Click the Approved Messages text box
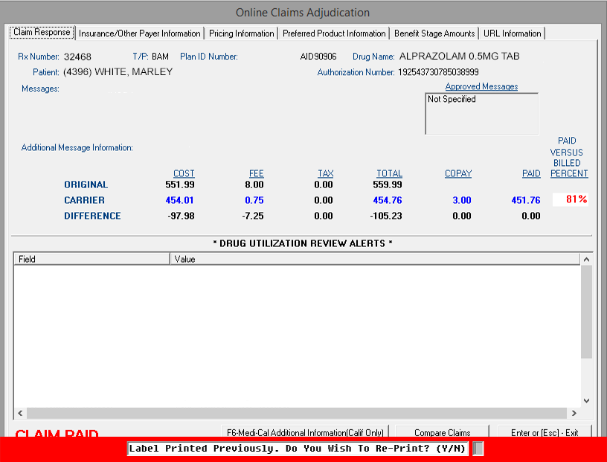The height and width of the screenshot is (462, 607). 481,114
